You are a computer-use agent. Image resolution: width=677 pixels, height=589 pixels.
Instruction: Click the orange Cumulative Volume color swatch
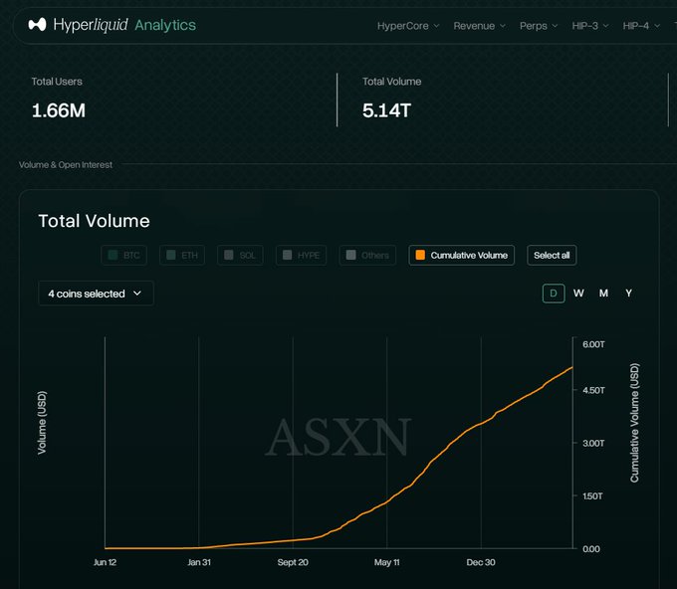click(x=420, y=255)
